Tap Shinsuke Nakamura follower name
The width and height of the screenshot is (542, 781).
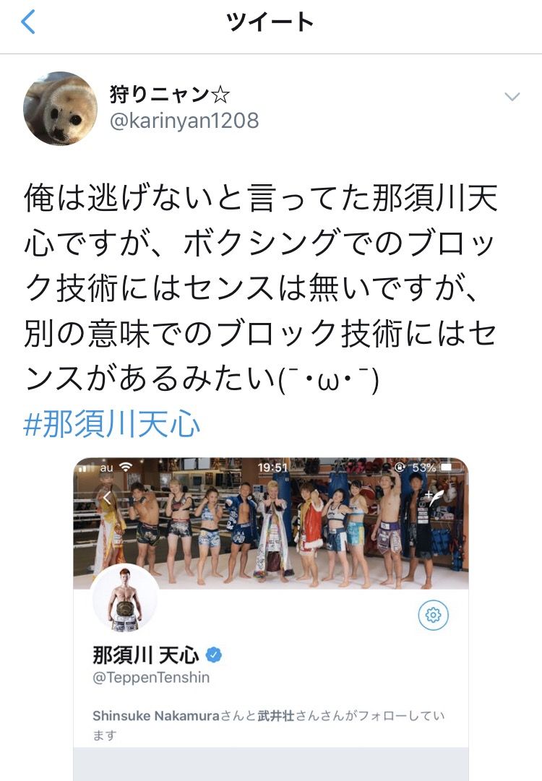(156, 716)
